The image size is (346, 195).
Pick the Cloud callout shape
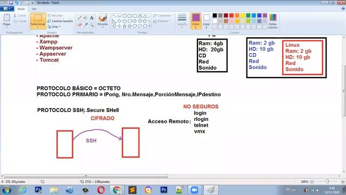pyautogui.click(x=145, y=26)
